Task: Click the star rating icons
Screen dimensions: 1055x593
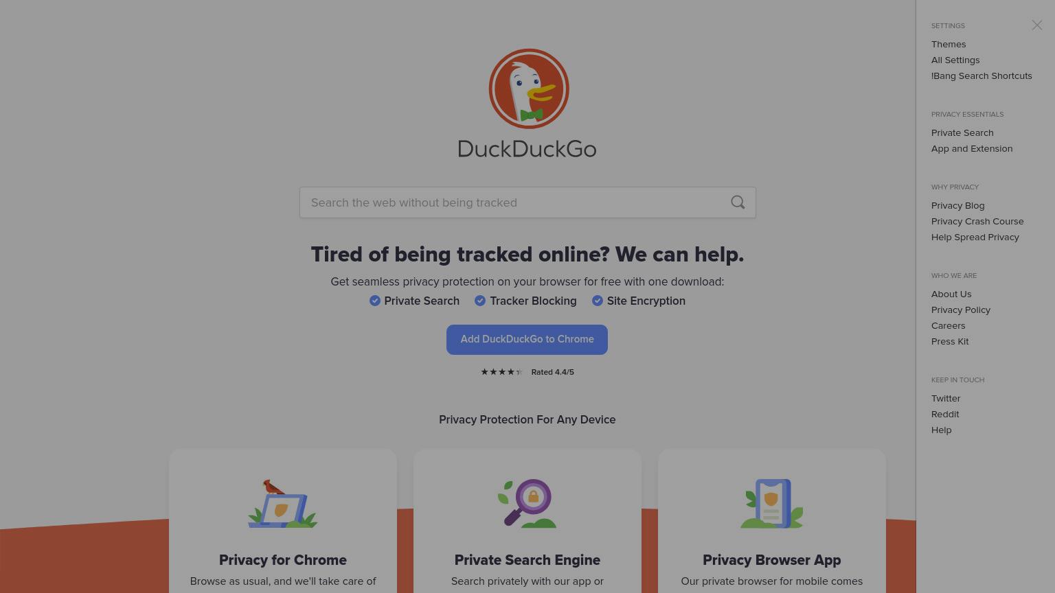Action: 501,372
